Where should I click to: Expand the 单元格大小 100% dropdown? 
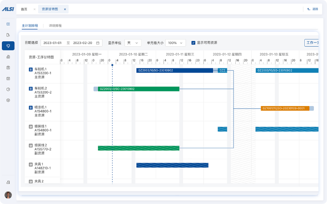pos(176,43)
